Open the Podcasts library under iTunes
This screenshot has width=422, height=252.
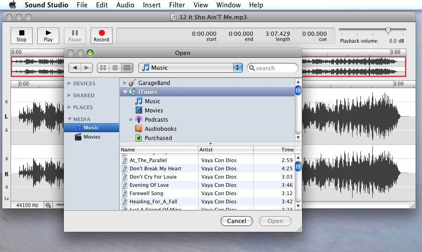[x=156, y=119]
